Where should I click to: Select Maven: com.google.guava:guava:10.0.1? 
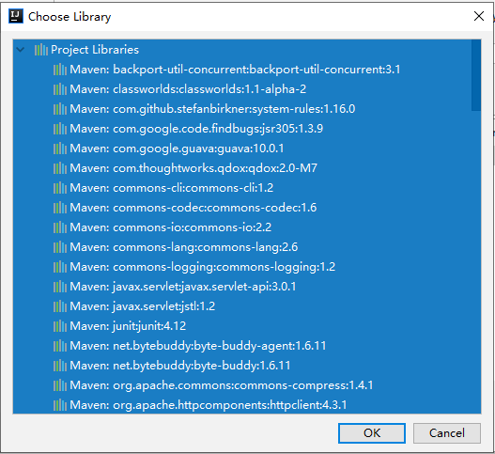pos(177,149)
